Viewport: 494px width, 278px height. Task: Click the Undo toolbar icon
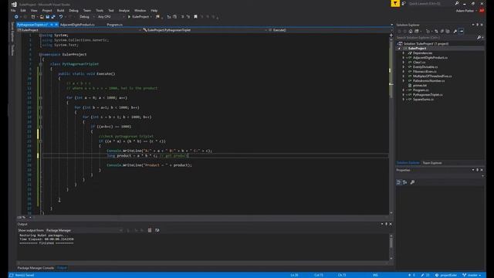point(61,17)
